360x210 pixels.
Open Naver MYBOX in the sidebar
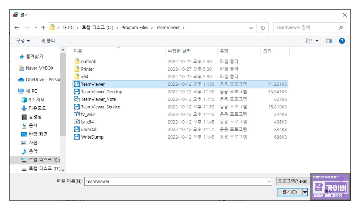[x=36, y=68]
